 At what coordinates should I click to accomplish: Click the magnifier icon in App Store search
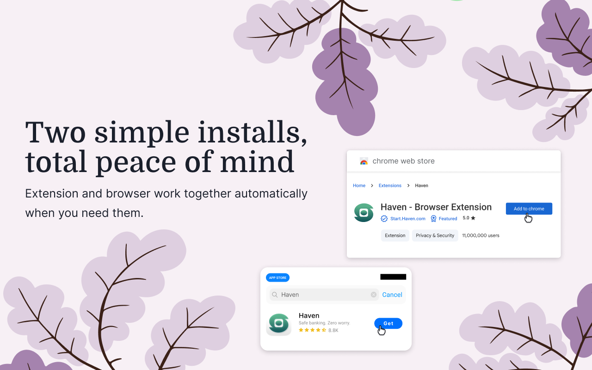275,295
